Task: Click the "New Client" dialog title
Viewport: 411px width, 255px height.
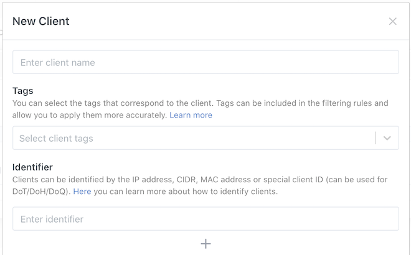Action: coord(41,21)
